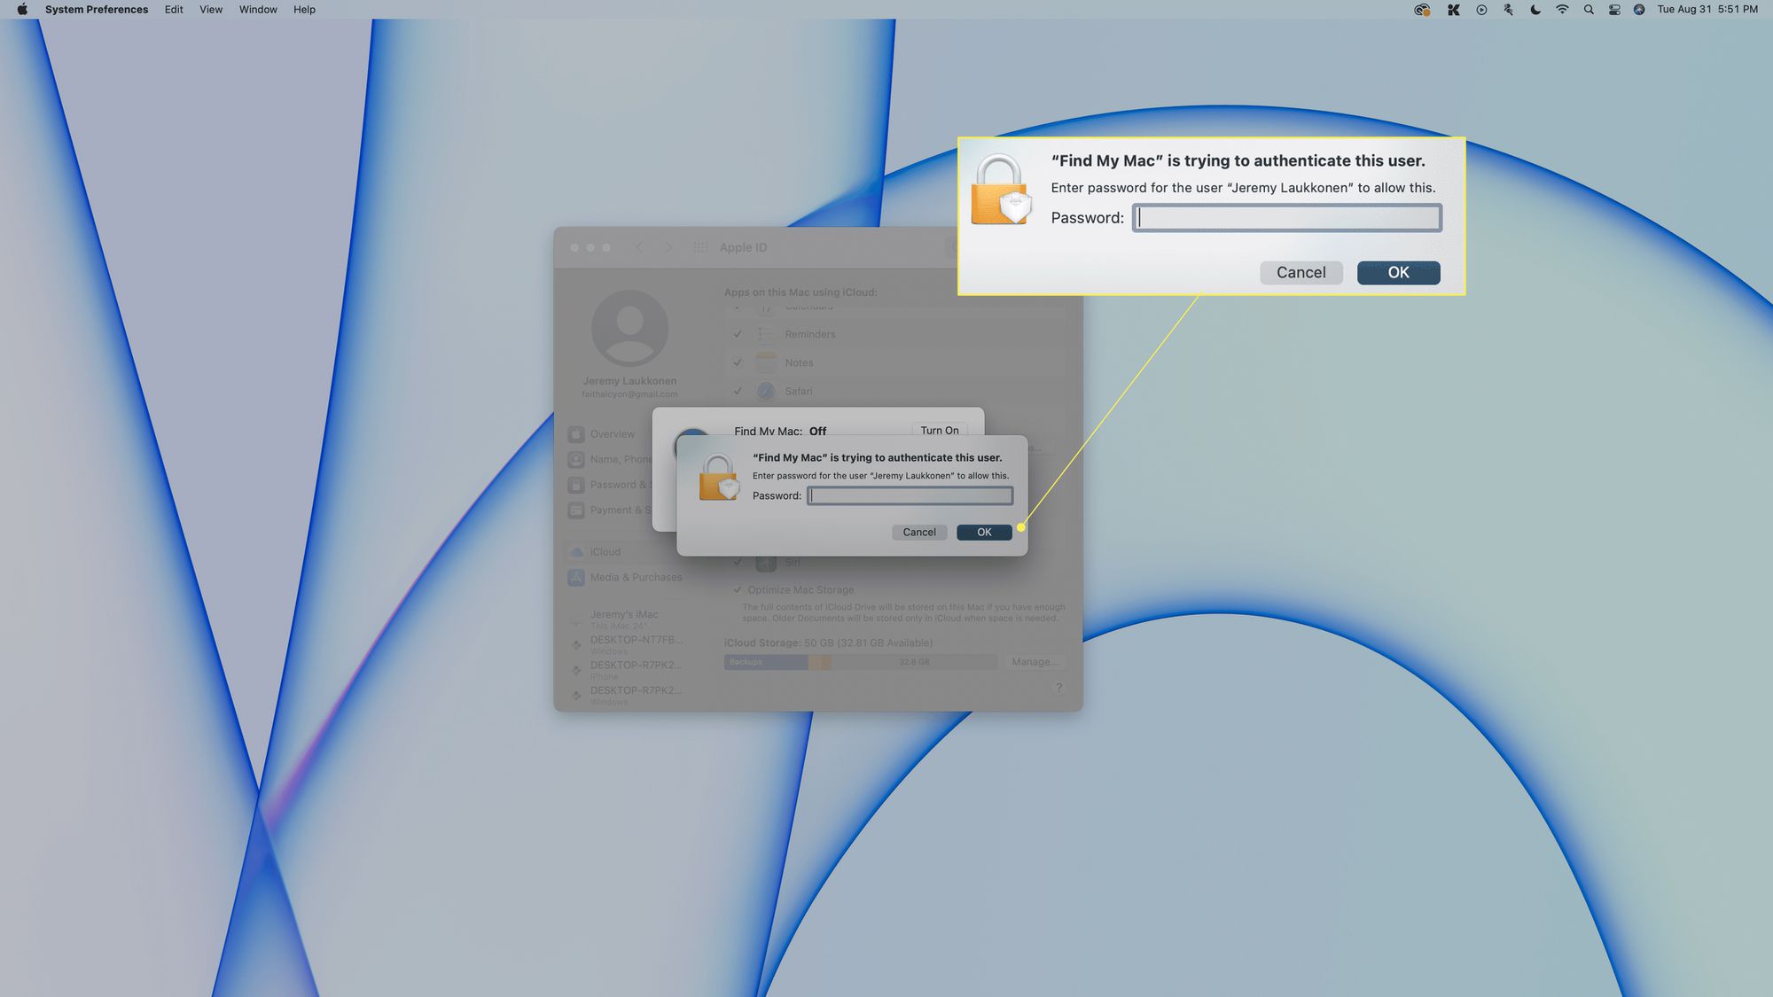Toggle the Reminders checkbox

point(738,334)
